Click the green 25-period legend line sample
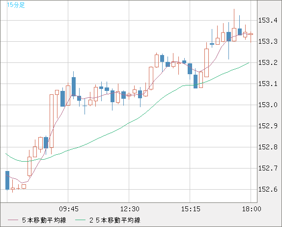The height and width of the screenshot is (227, 282). click(x=80, y=220)
